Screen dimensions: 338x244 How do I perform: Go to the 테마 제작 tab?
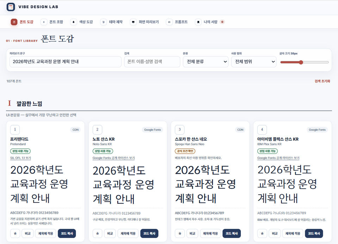click(x=112, y=22)
